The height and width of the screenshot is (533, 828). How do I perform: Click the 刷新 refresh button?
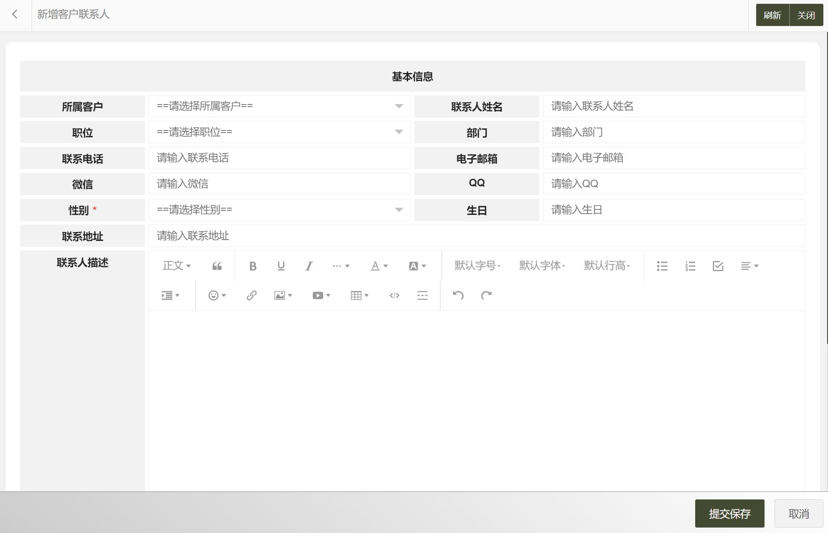(773, 15)
